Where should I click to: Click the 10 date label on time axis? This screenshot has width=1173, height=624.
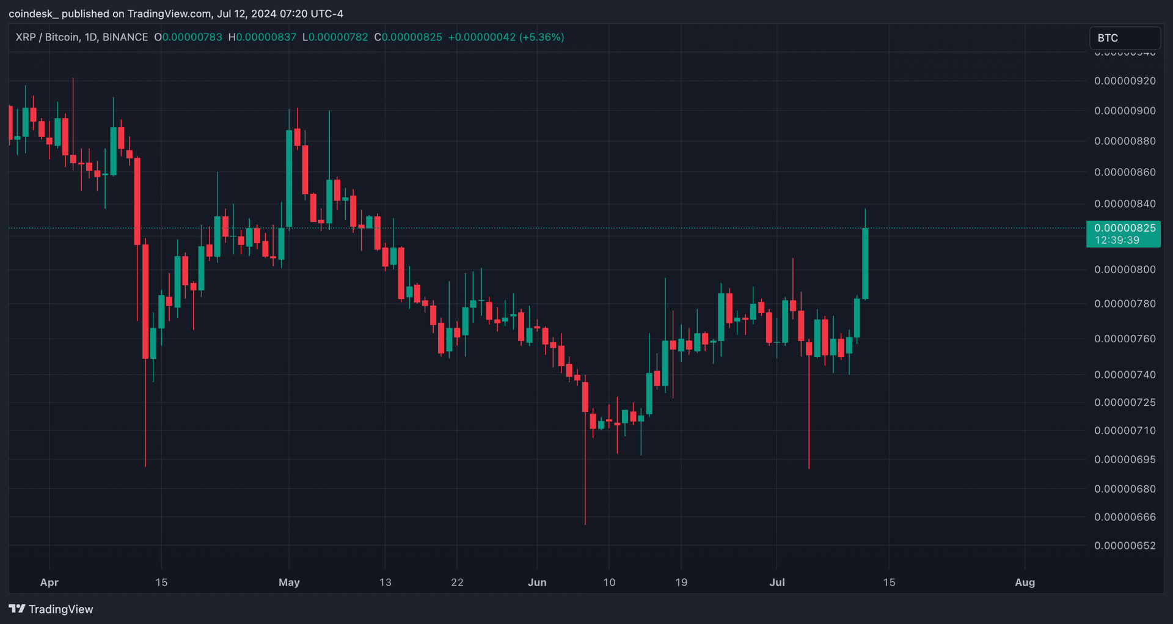(609, 582)
